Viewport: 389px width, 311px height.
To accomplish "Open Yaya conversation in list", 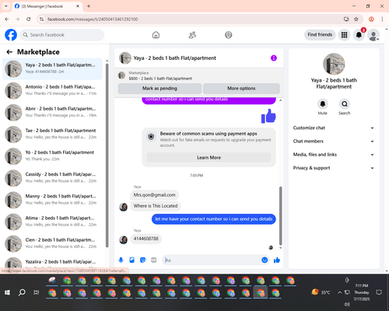I will tap(52, 69).
